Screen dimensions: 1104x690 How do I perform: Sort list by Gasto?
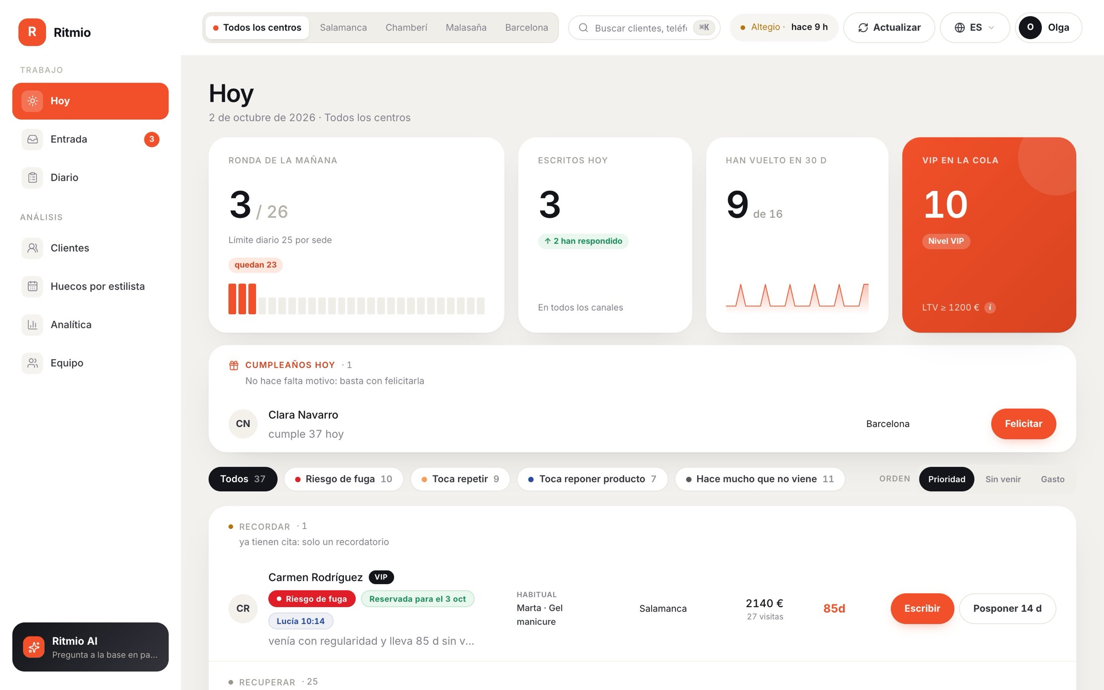pyautogui.click(x=1052, y=479)
